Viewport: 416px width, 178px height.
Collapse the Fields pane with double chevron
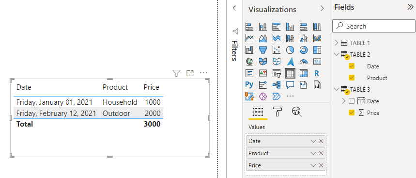pos(410,7)
